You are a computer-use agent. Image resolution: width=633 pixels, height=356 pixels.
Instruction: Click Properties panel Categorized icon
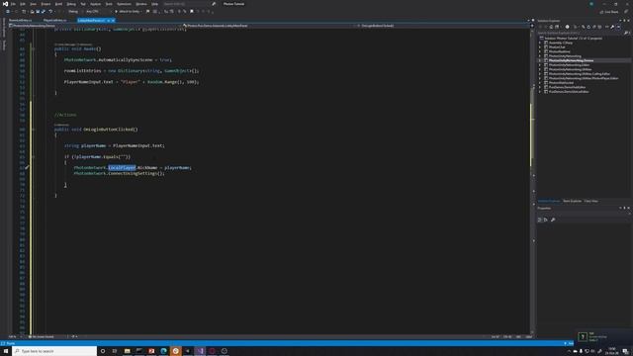[x=540, y=220]
